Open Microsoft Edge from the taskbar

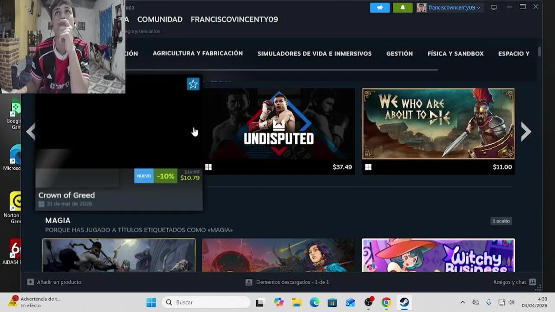click(x=314, y=302)
